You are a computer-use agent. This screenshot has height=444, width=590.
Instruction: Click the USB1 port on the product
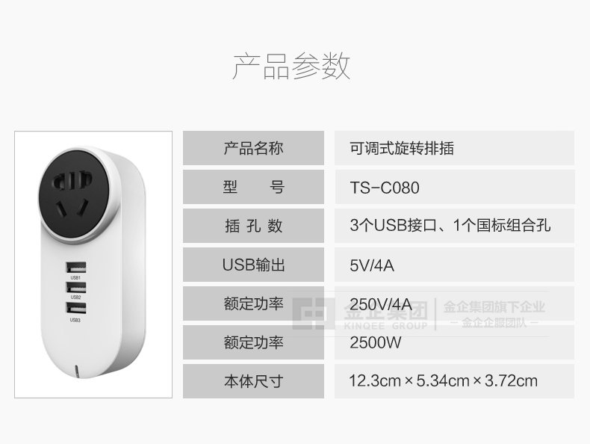point(76,268)
